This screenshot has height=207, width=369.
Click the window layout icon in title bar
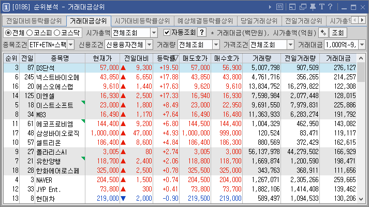[x=292, y=7]
